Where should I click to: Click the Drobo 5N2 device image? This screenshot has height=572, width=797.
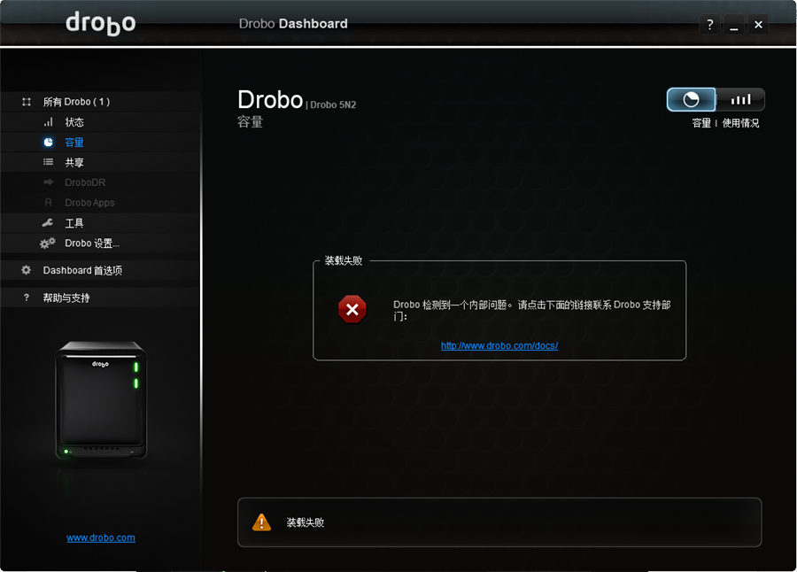[101, 400]
